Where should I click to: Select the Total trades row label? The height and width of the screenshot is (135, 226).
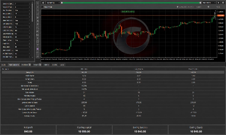[30, 92]
